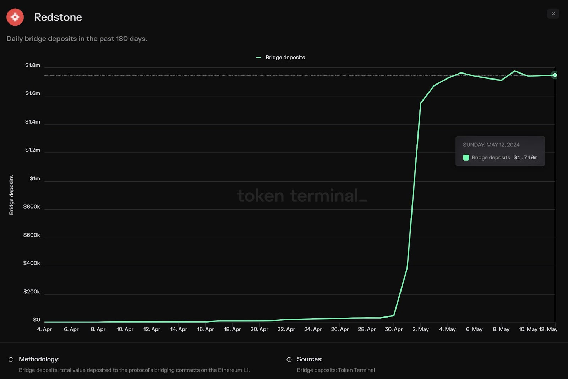Click the Sources info icon
568x379 pixels.
(x=289, y=359)
